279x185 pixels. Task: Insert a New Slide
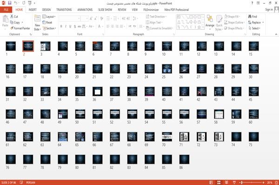click(37, 23)
